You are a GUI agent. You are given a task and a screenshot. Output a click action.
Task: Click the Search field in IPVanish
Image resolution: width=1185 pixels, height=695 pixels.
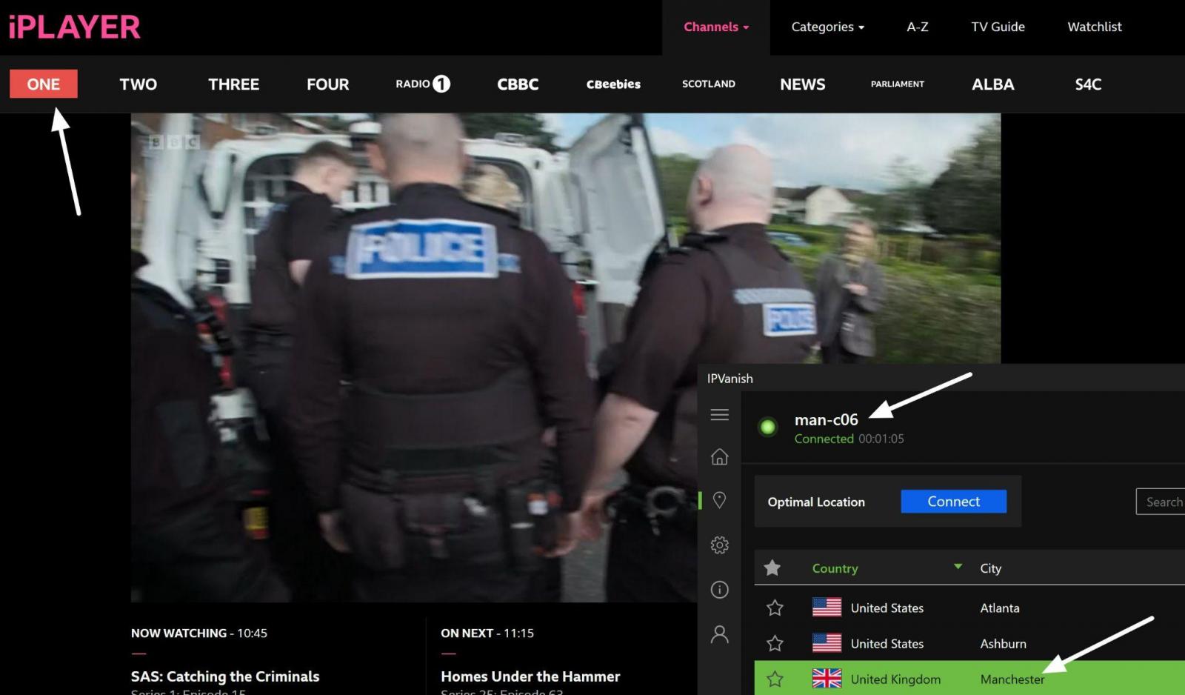point(1163,502)
